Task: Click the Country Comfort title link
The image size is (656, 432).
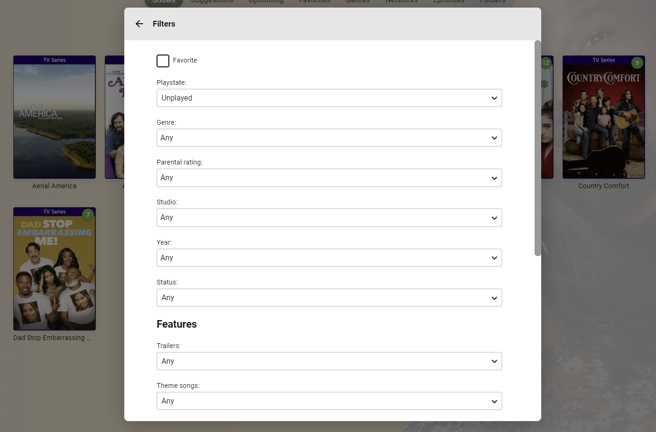Action: pos(603,186)
